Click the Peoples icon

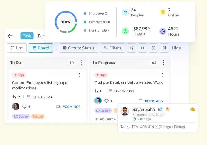point(125,12)
